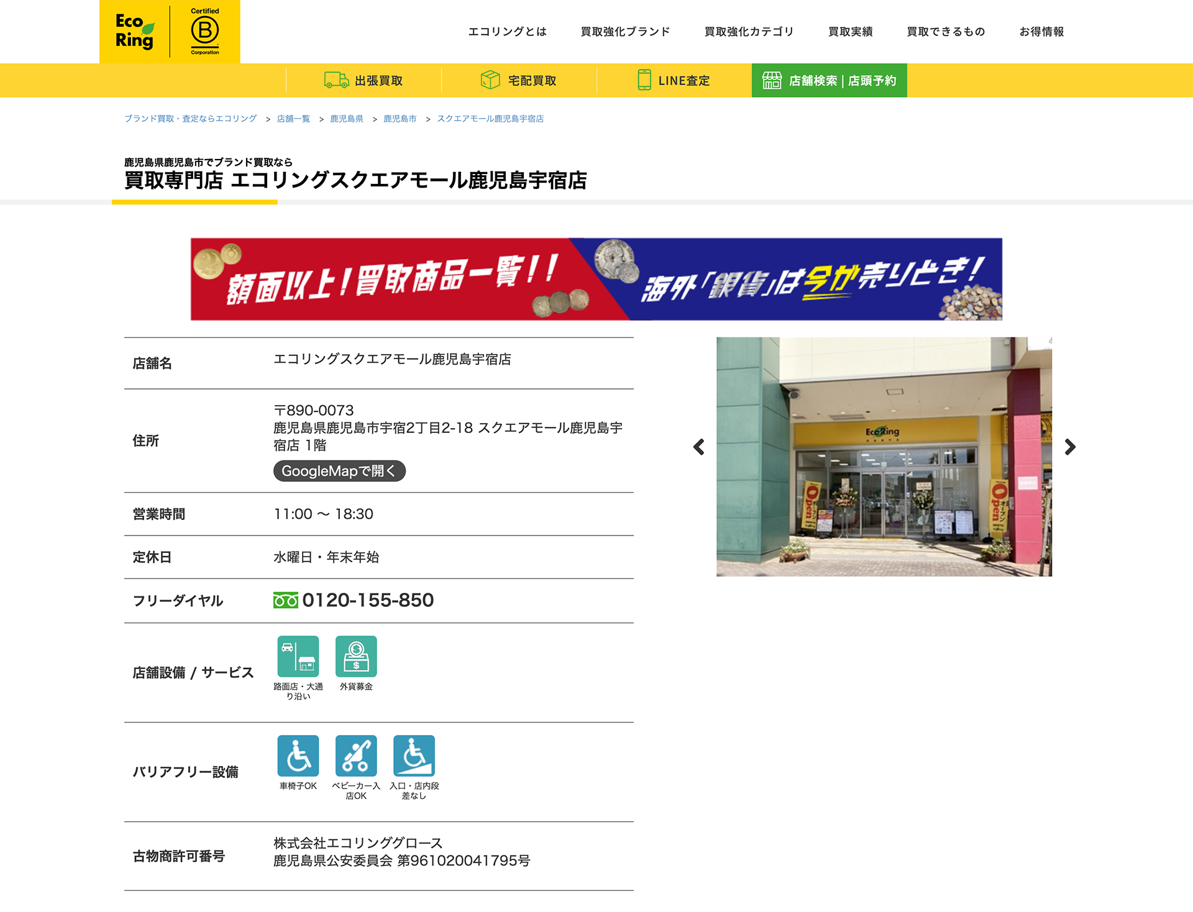This screenshot has height=912, width=1193.
Task: Click the 店舗名 row label
Action: 152,363
